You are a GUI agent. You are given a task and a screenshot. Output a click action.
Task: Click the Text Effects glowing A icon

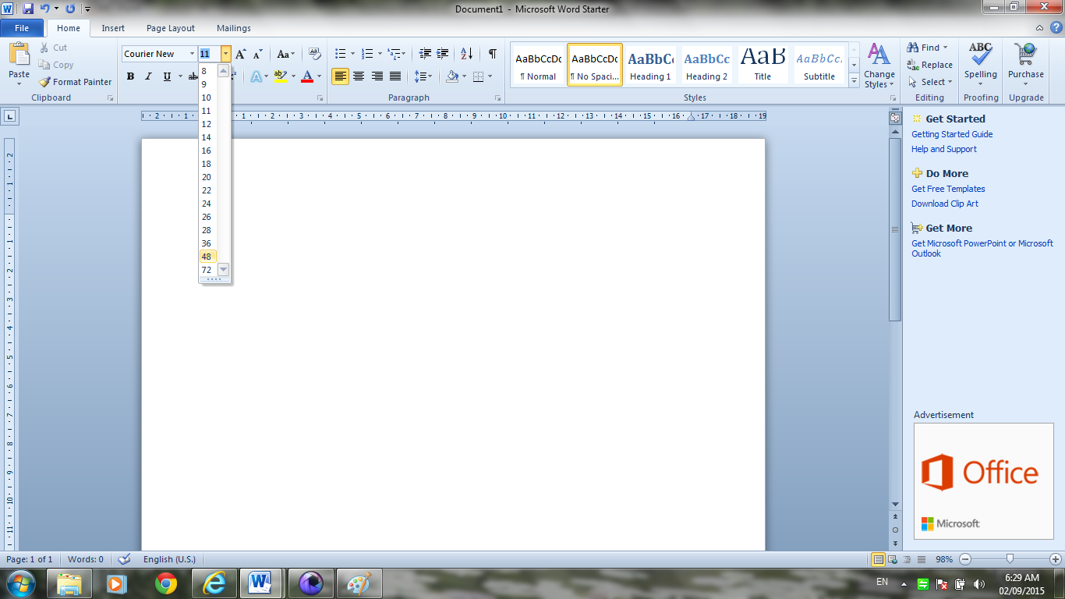click(256, 76)
